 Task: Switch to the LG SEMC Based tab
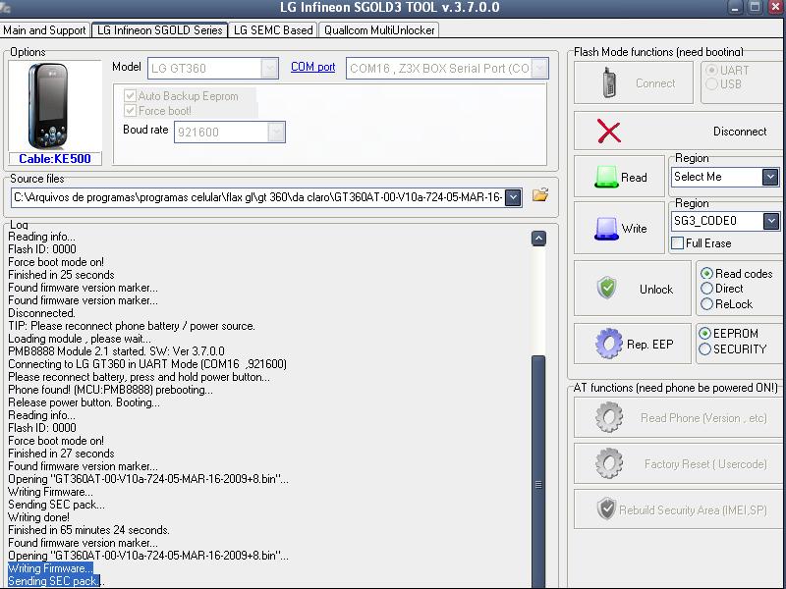click(272, 30)
